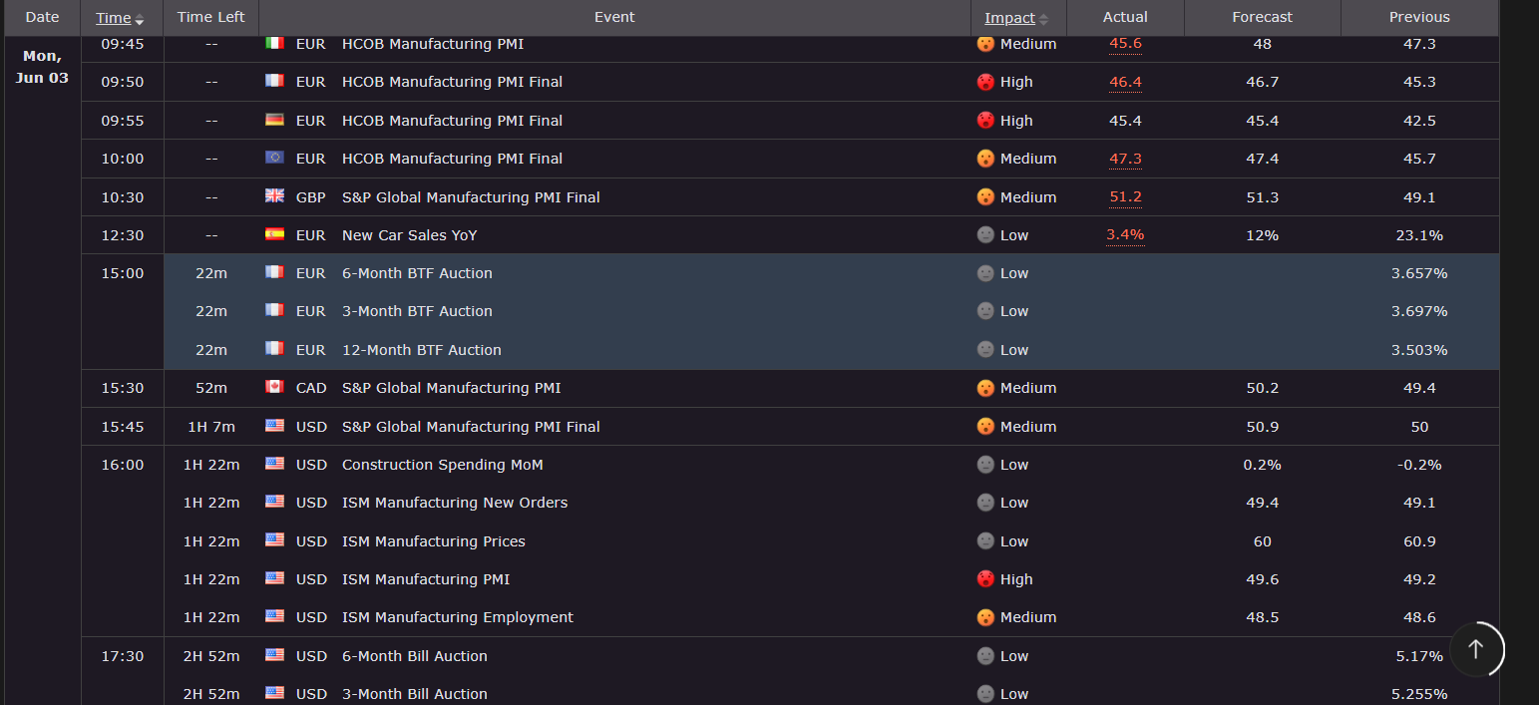Screen dimensions: 1539x705
Task: Click the actual value 3.4%
Action: pyautogui.click(x=1125, y=235)
